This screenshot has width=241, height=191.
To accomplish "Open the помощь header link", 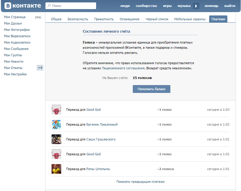I will click(x=211, y=6).
